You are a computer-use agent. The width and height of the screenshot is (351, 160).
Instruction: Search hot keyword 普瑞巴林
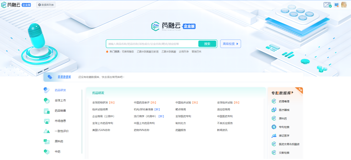[196, 52]
